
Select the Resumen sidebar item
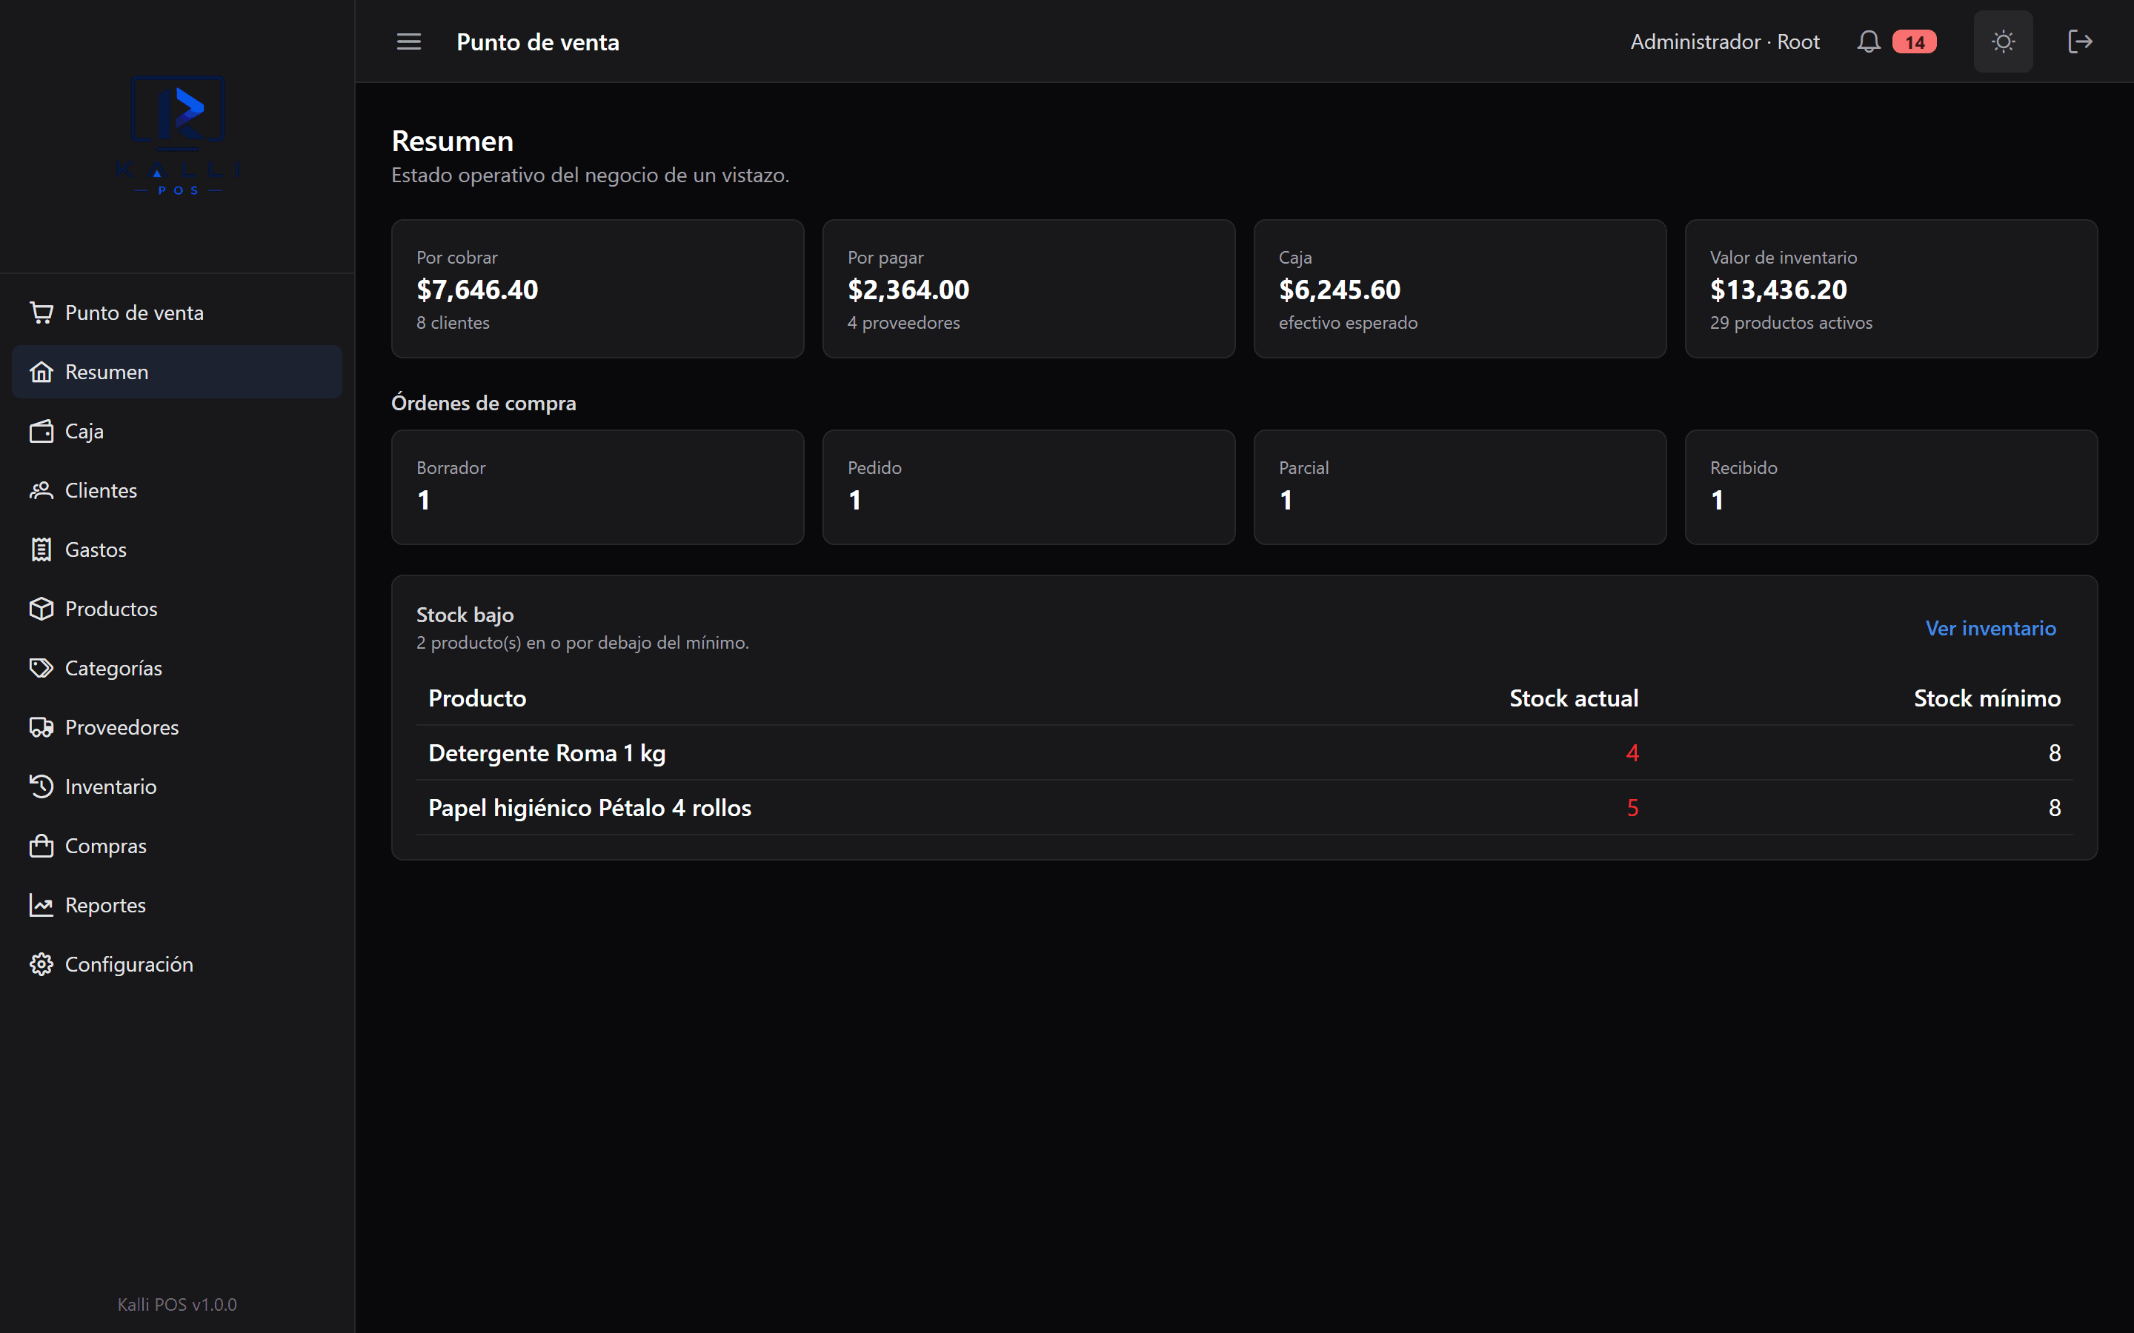click(177, 372)
